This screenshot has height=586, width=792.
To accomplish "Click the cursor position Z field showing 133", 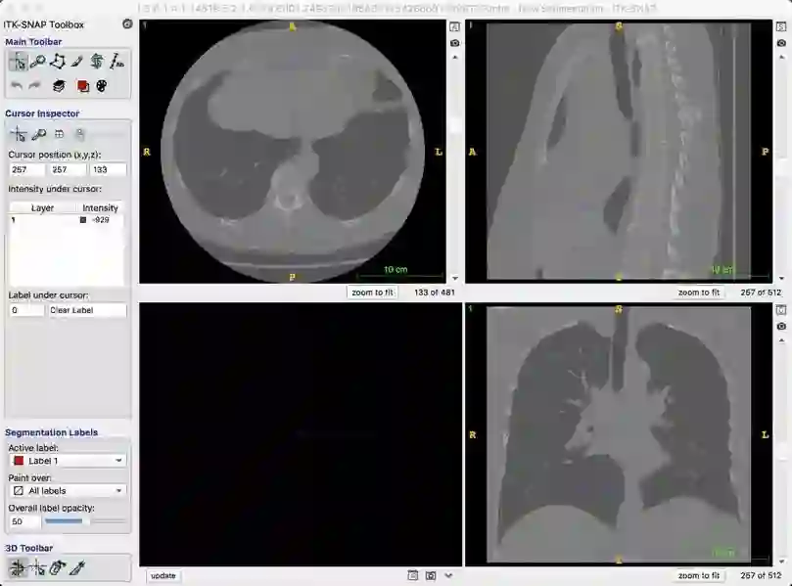I will point(108,169).
